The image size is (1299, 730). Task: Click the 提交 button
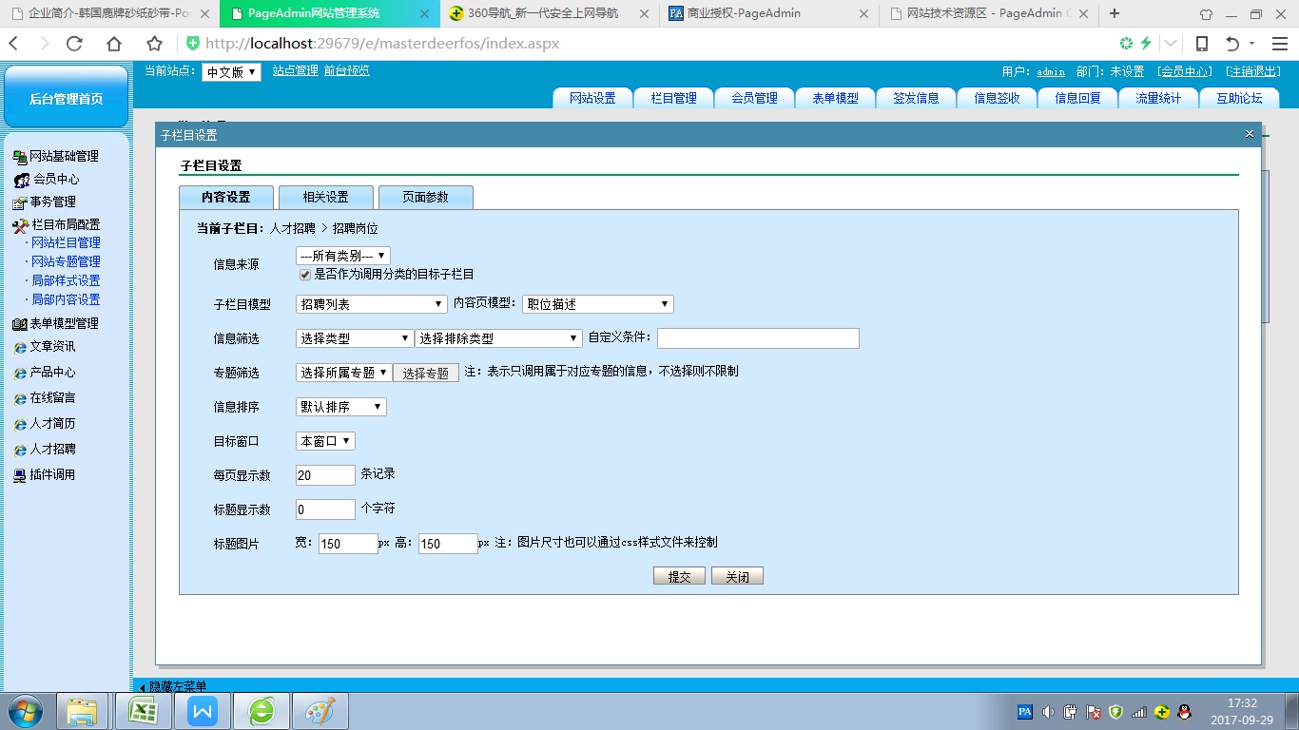(679, 576)
